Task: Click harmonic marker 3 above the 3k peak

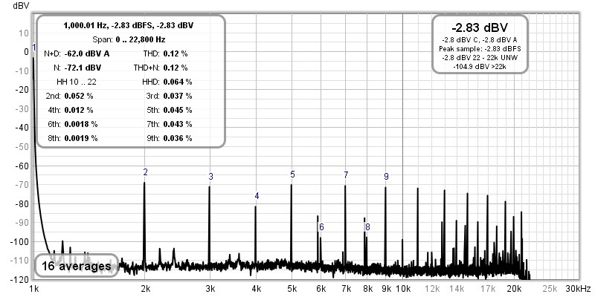Action: pos(211,177)
